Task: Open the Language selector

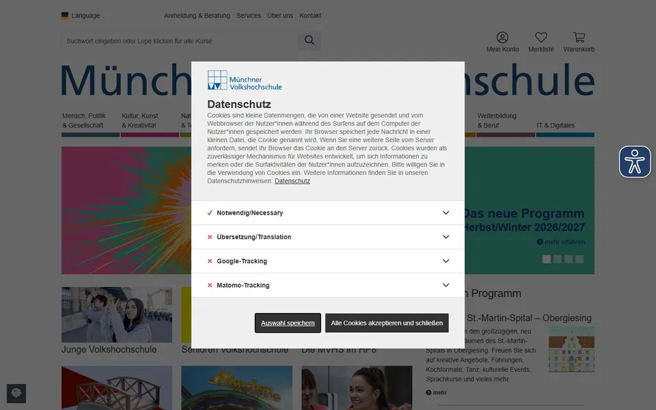Action: pos(81,16)
